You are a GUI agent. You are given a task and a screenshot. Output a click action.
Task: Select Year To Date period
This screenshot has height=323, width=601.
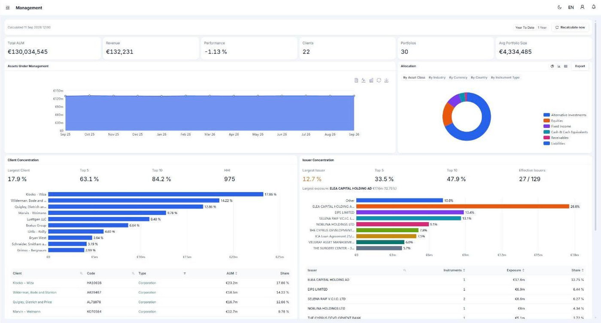tap(525, 27)
